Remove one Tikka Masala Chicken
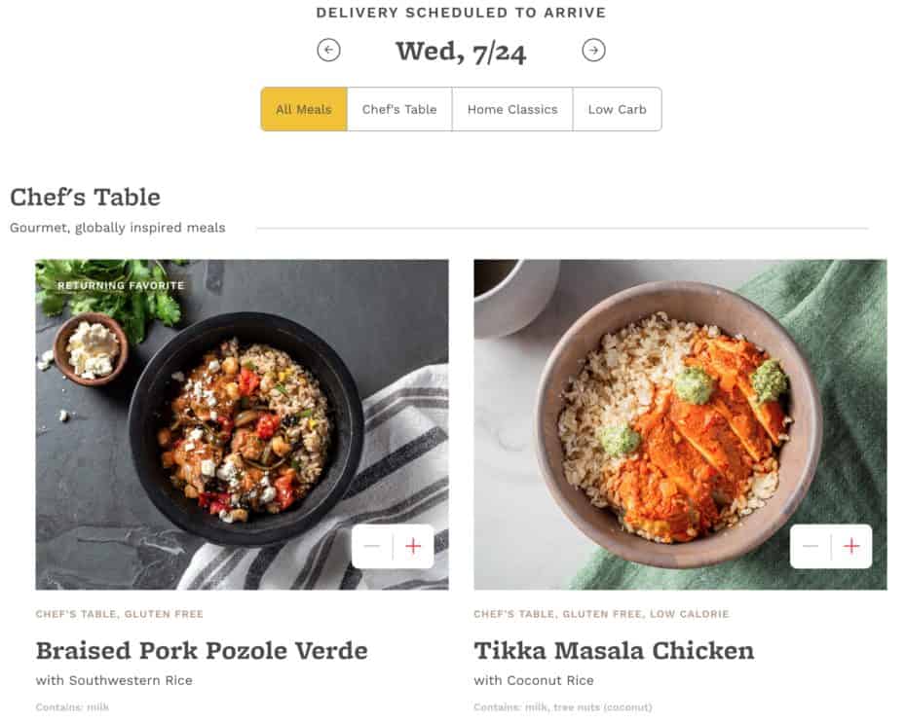 (x=810, y=547)
